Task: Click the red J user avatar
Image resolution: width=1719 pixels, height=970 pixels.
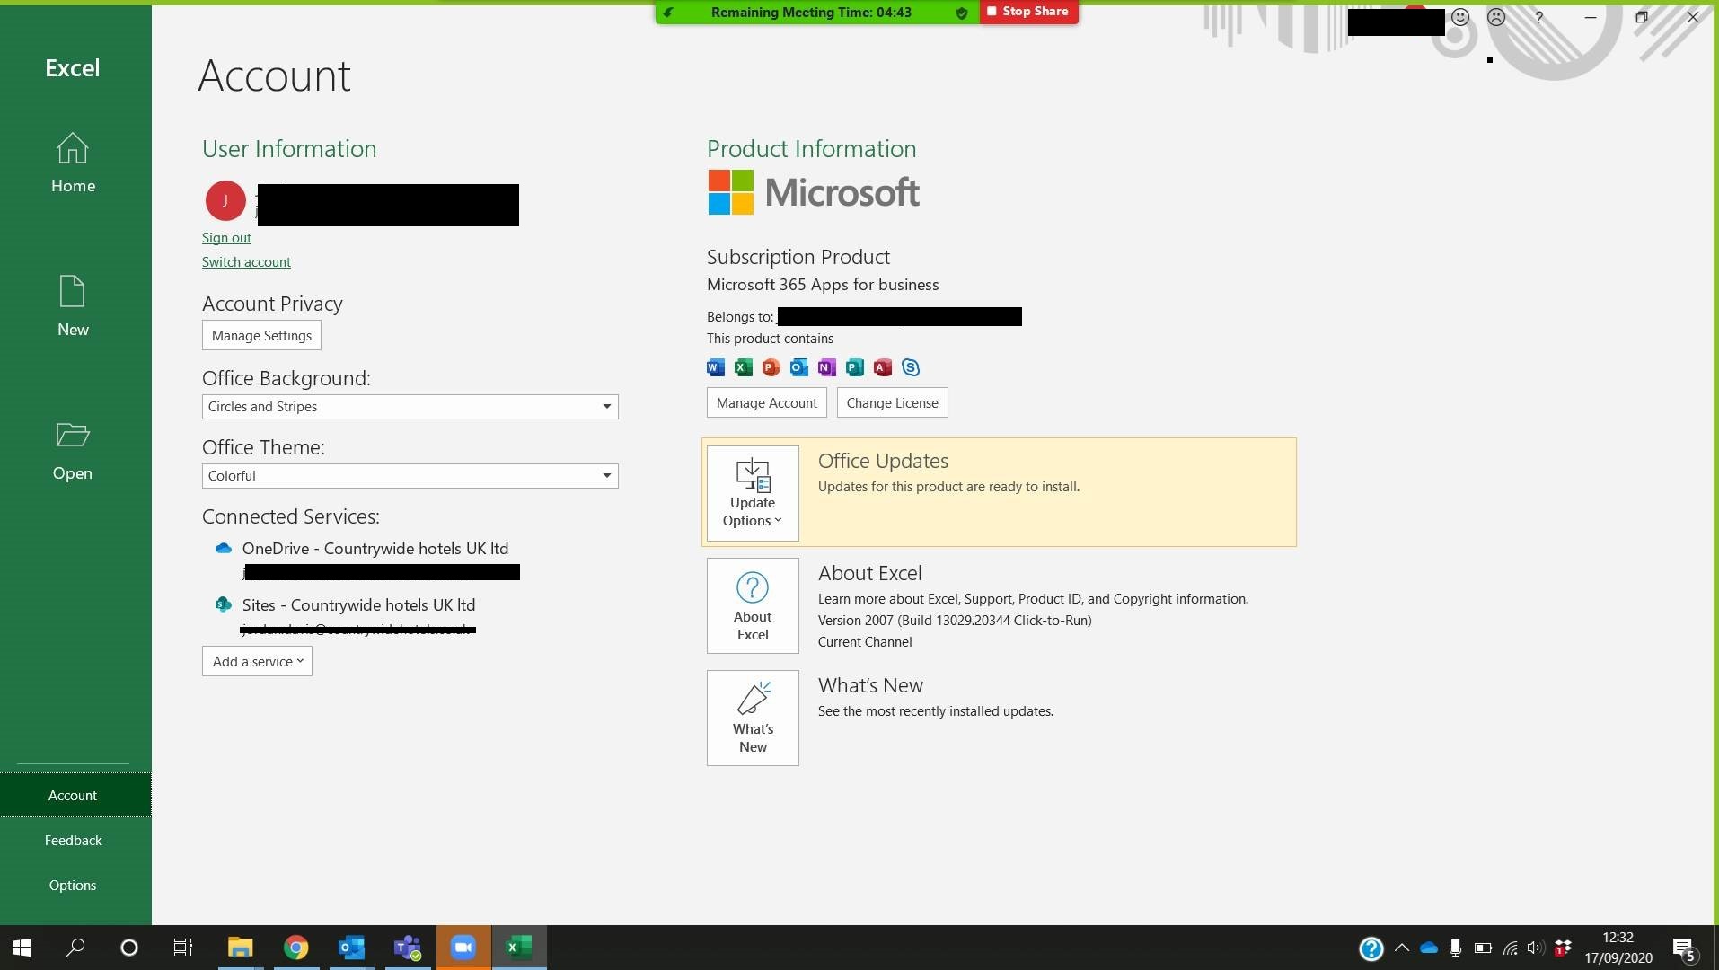Action: click(225, 200)
